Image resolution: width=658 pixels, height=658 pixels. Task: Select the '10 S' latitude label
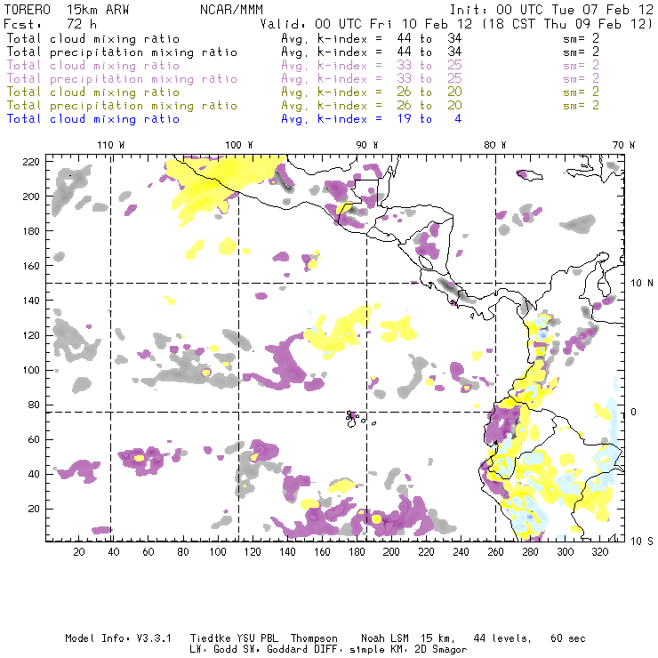click(x=642, y=542)
